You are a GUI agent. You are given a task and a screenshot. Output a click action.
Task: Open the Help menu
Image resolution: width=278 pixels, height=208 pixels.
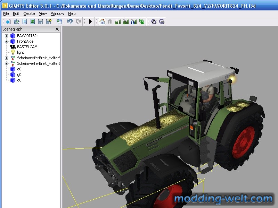pyautogui.click(x=72, y=14)
